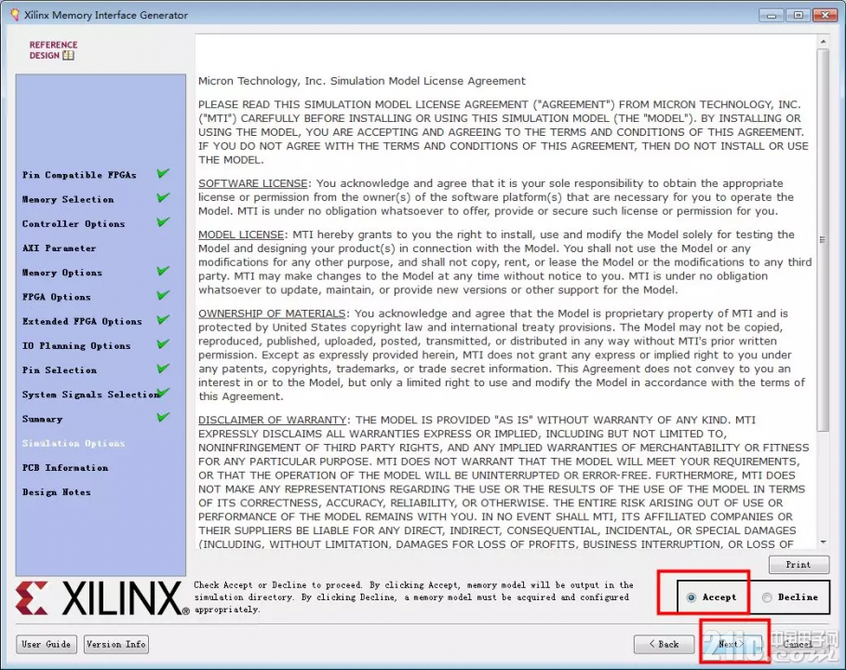This screenshot has width=846, height=670.
Task: Select the AXI Parameter step
Action: click(60, 248)
